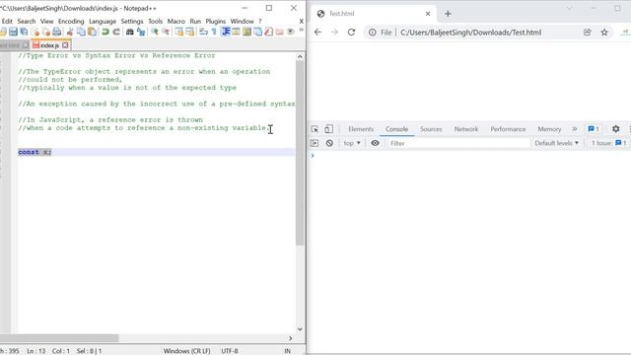Viewport: 631px width, 355px height.
Task: Reload the Test.html page
Action: pos(351,33)
